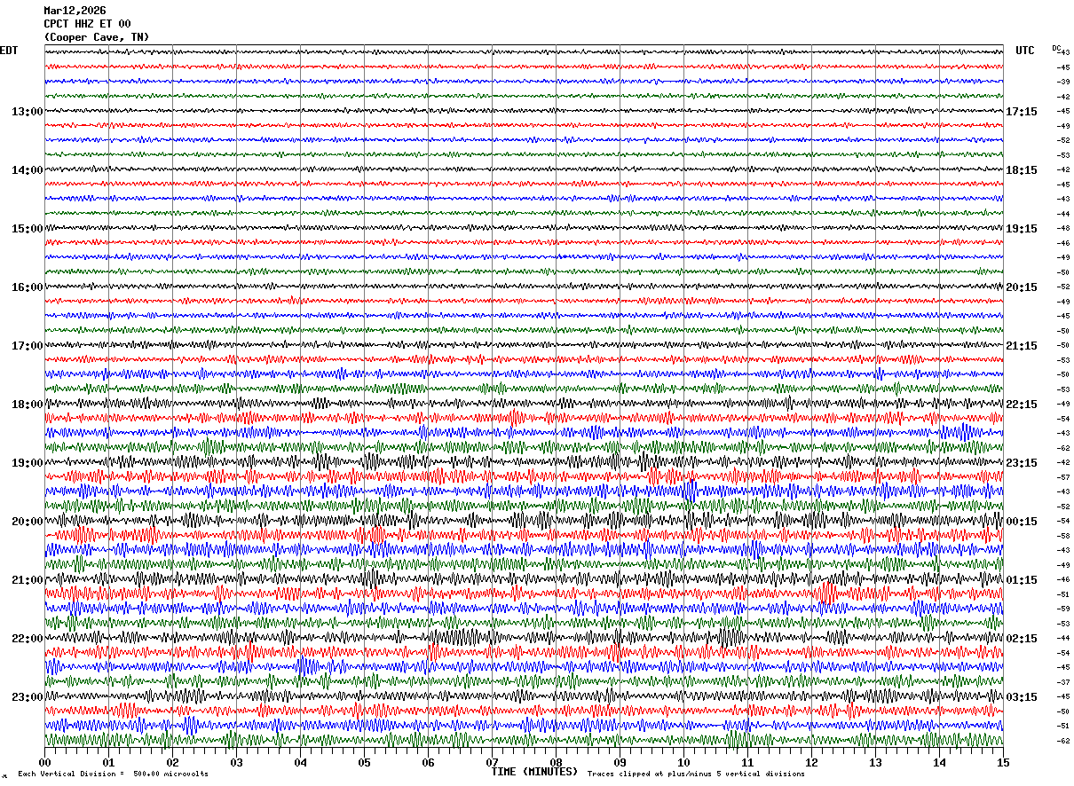Click the DC offset value -57
The height and width of the screenshot is (786, 1074).
coord(1062,477)
